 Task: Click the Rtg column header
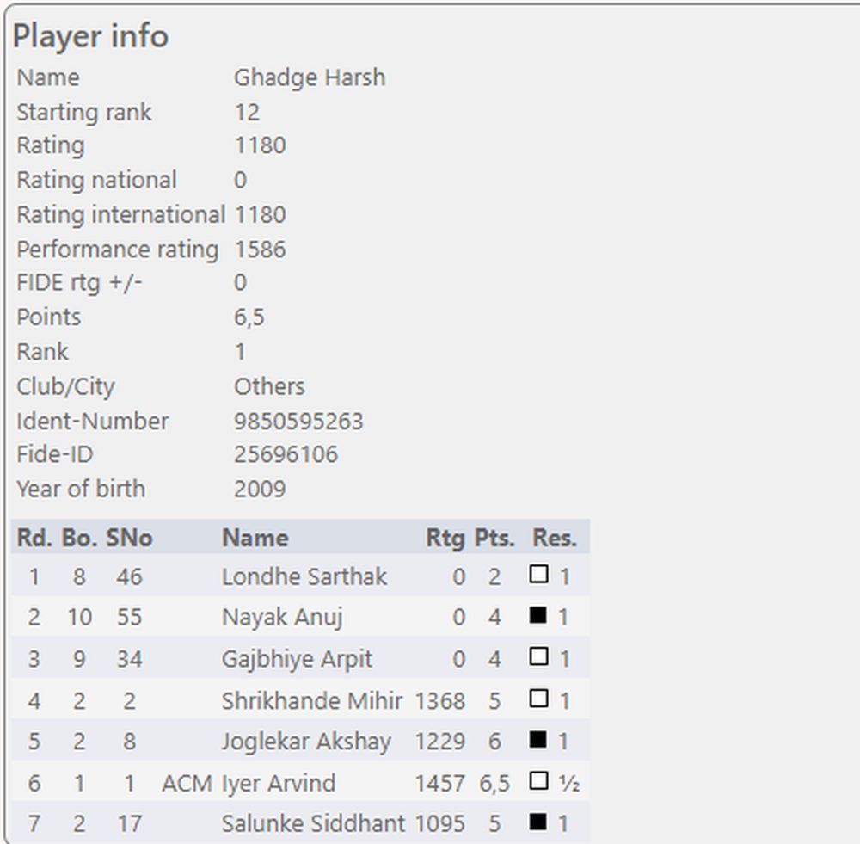tap(445, 538)
